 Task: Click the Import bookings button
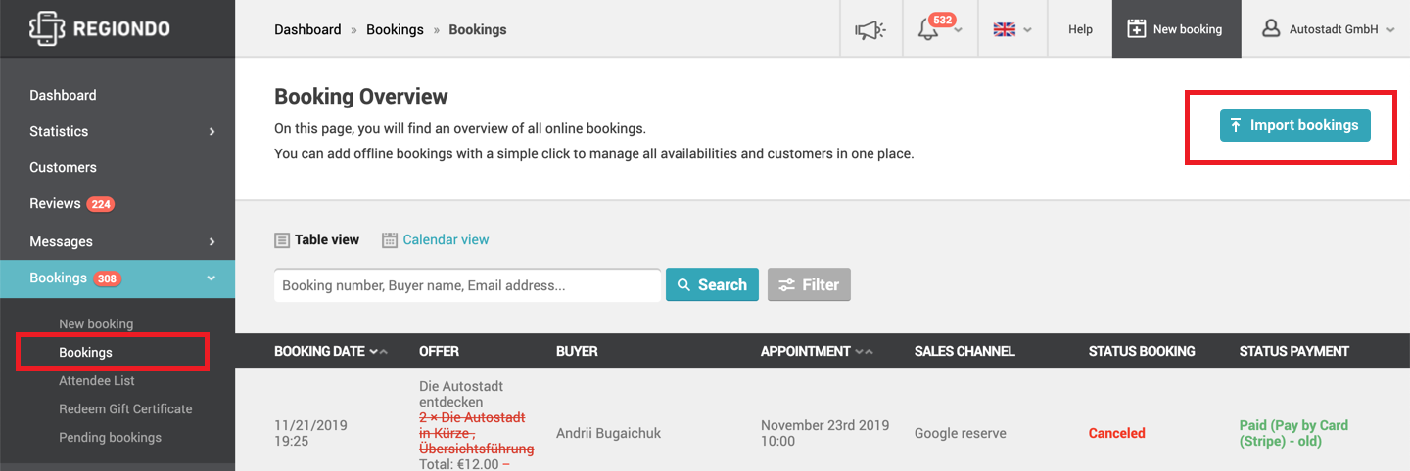(1294, 125)
